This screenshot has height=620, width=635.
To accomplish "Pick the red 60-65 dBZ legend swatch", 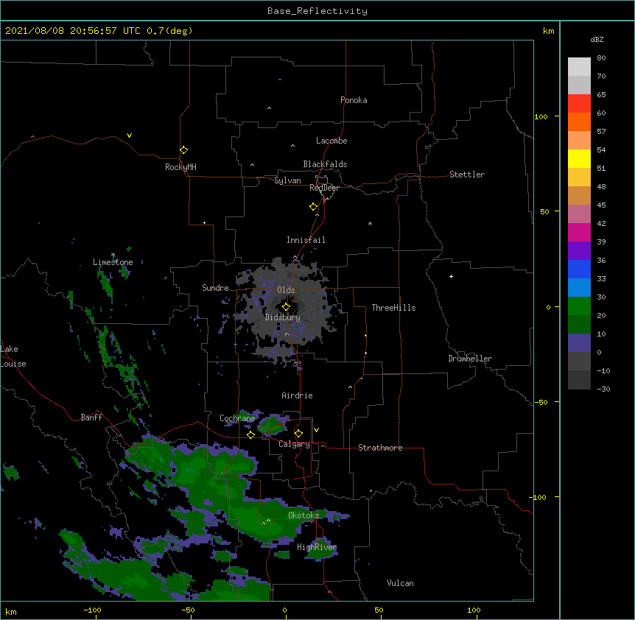I will click(x=579, y=104).
